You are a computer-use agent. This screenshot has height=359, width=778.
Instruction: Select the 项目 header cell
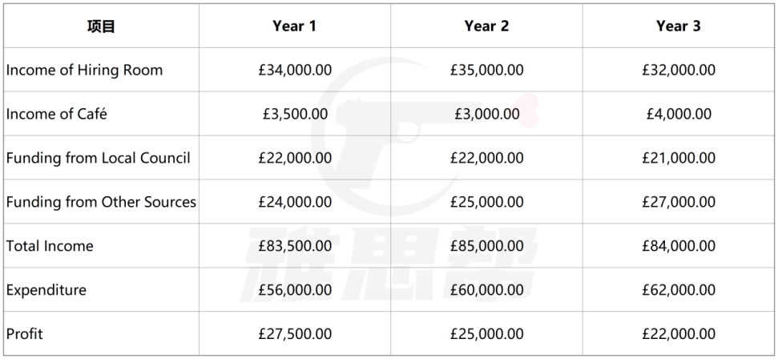101,26
